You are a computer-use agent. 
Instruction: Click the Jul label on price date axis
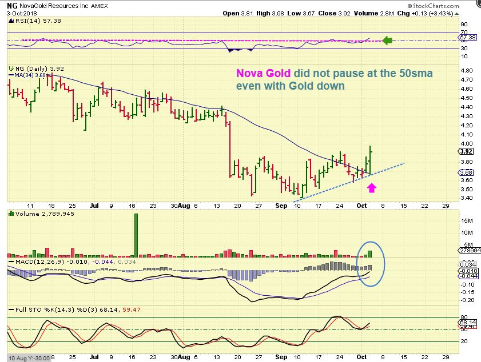point(94,206)
